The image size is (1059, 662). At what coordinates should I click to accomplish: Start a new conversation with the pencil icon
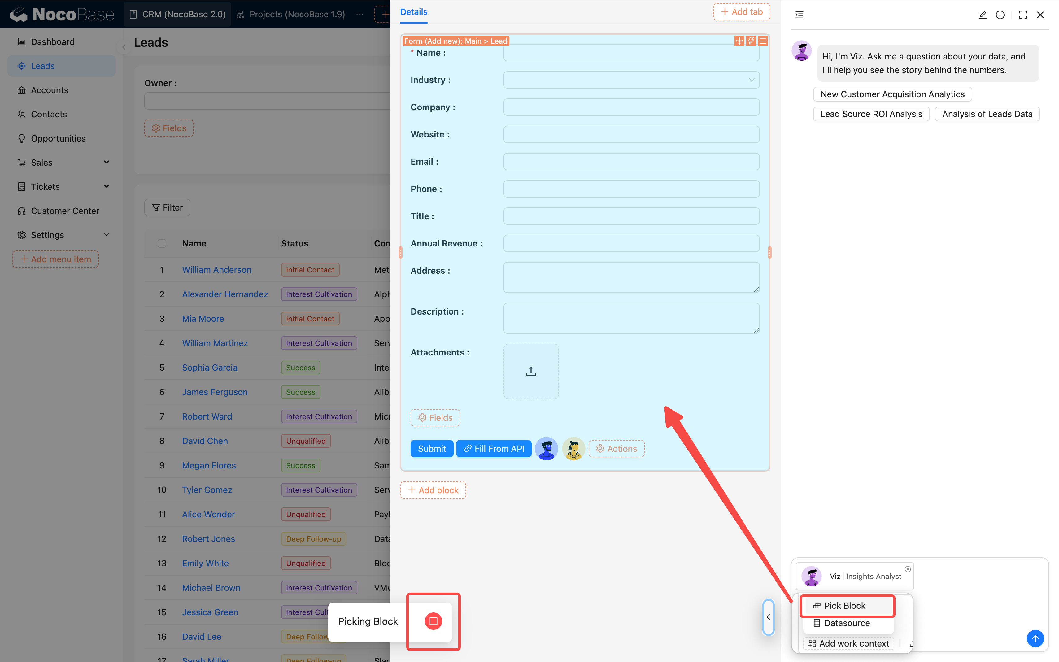983,15
